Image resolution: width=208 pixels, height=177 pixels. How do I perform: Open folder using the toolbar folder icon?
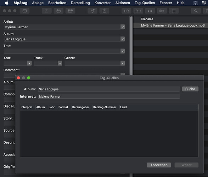58,11
